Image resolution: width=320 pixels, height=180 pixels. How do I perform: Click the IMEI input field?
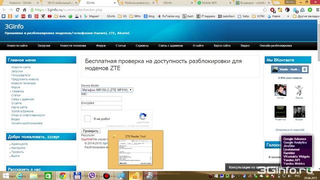pos(101,98)
